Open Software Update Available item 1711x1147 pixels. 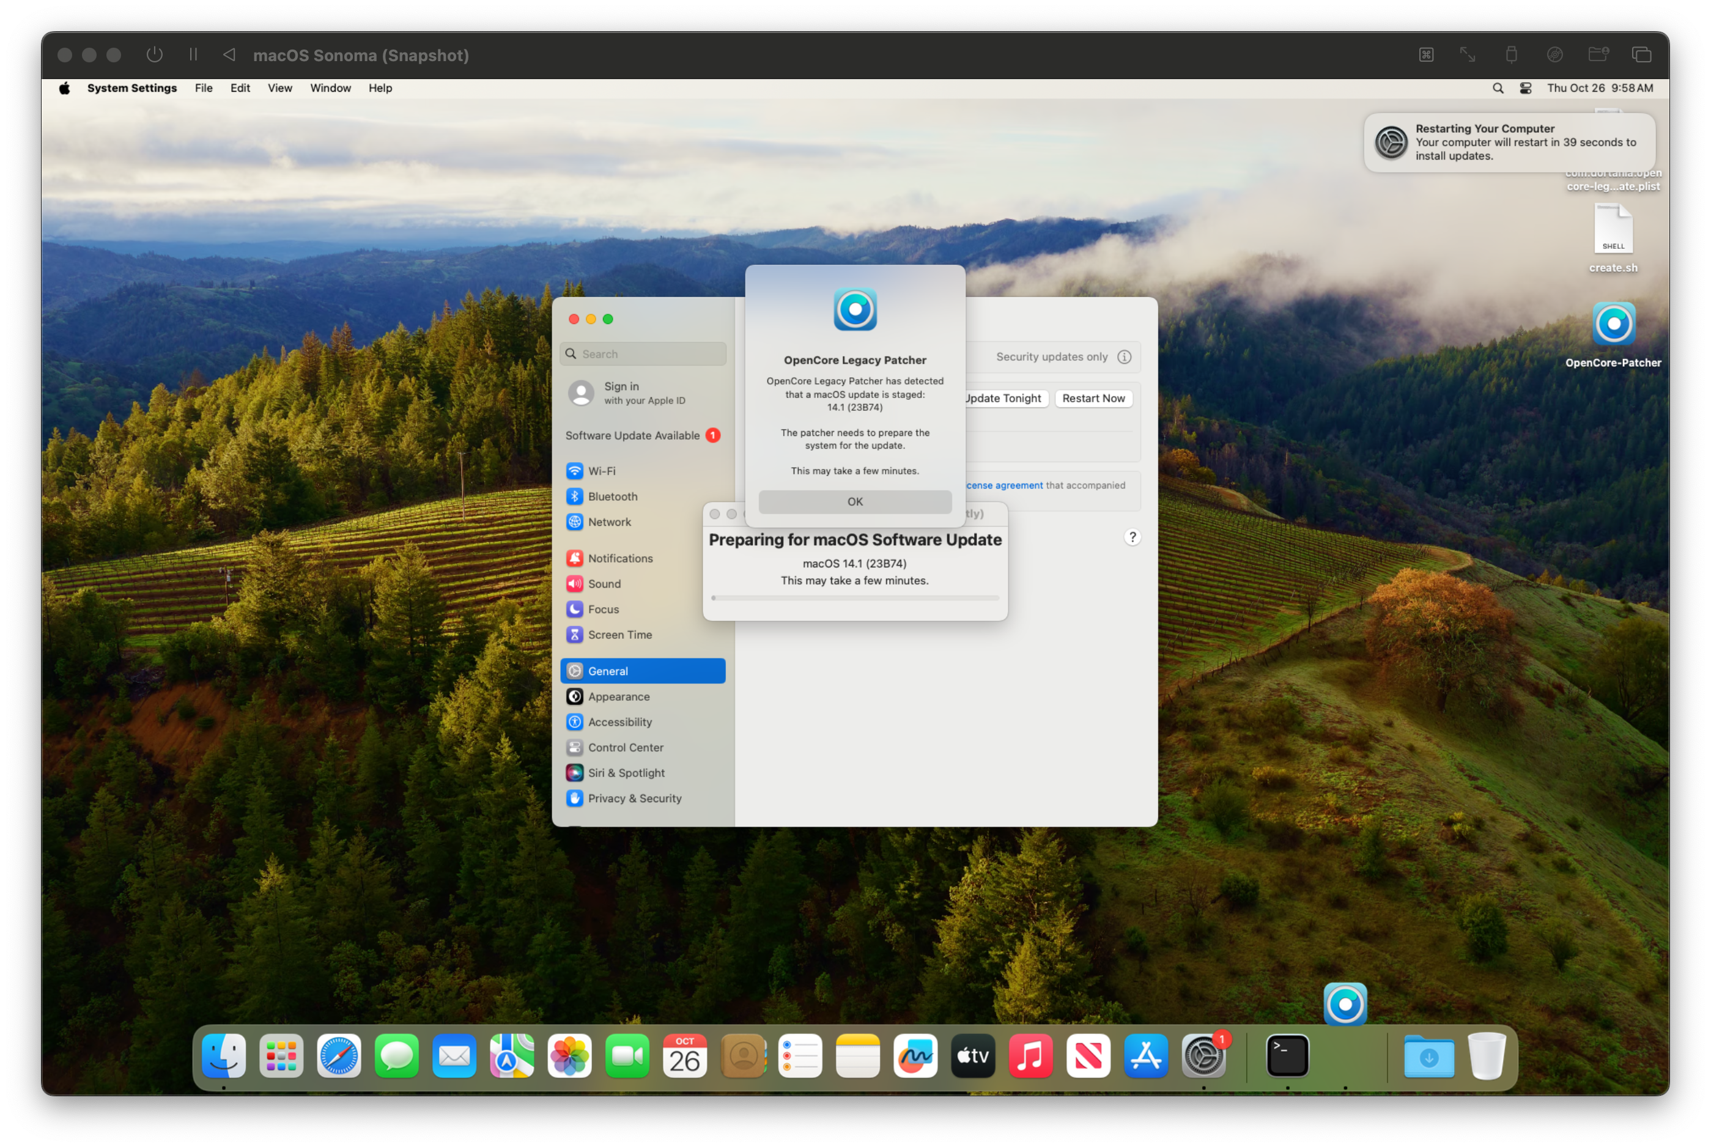click(642, 435)
